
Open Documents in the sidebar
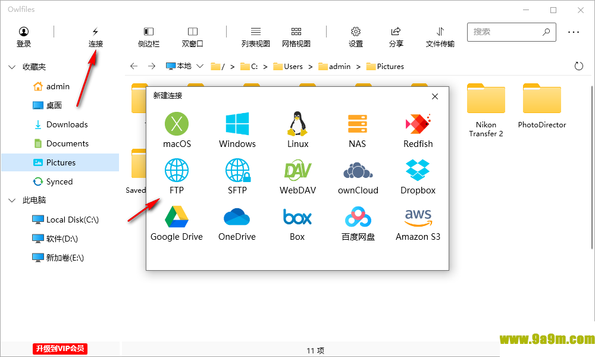point(60,143)
